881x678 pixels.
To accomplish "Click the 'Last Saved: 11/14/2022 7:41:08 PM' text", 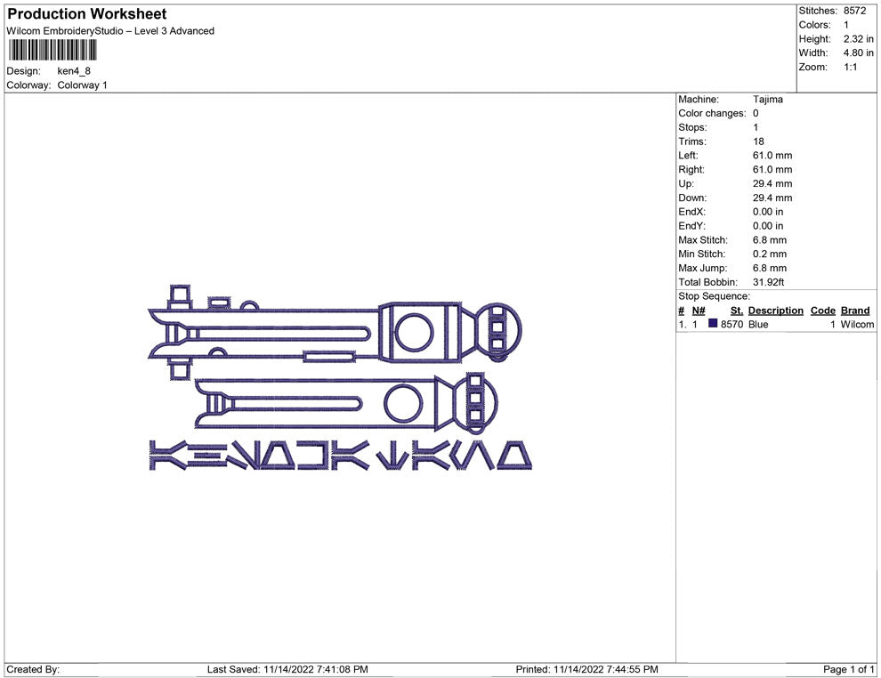I will point(287,669).
